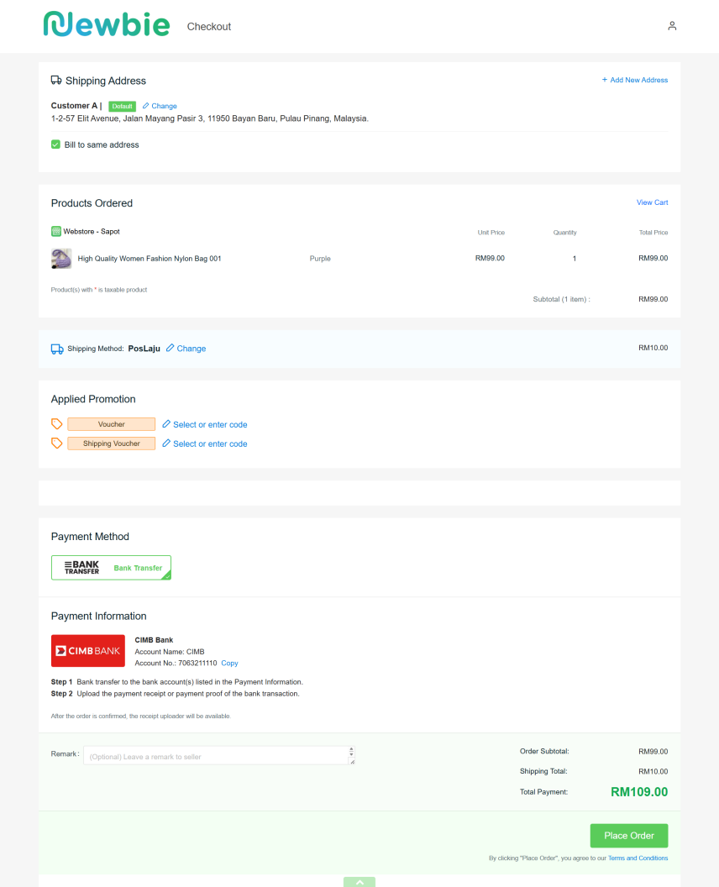Click the orange tag icon beside Voucher
This screenshot has height=887, width=719.
coord(57,424)
